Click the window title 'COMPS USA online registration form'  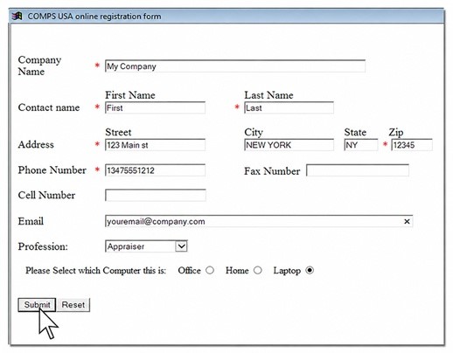[x=94, y=16]
